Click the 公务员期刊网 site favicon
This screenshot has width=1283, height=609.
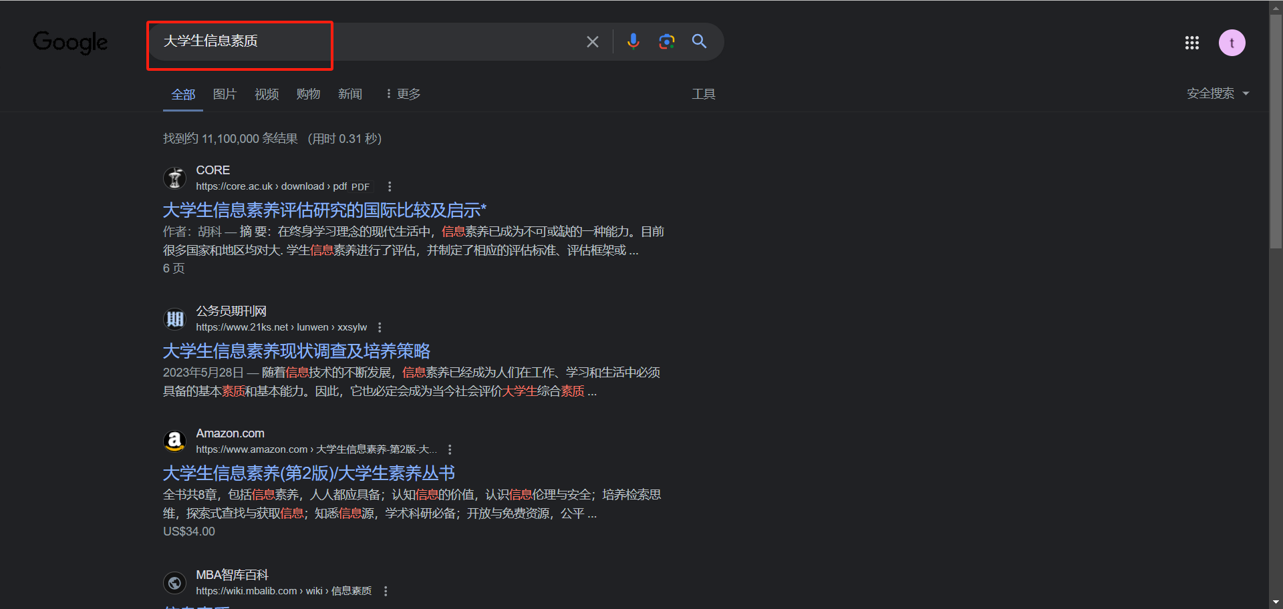click(x=174, y=319)
